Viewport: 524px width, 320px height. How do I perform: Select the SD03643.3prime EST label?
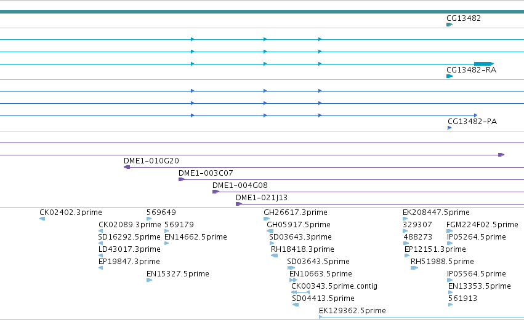click(300, 237)
